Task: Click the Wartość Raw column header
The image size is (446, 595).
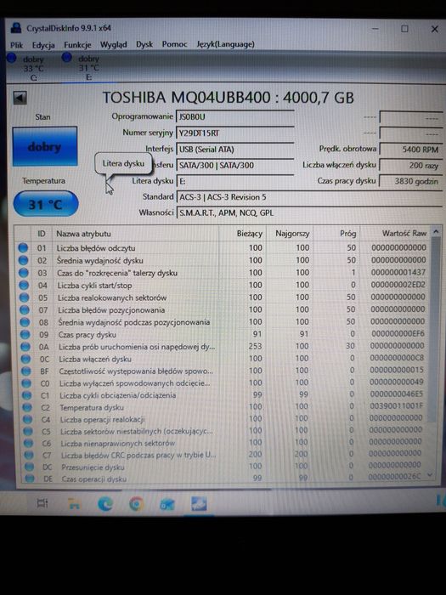Action: [x=395, y=233]
